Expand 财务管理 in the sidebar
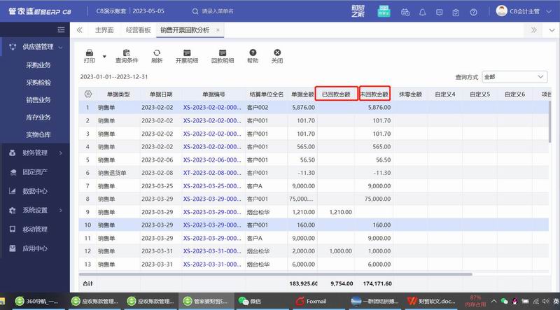The height and width of the screenshot is (310, 560). click(x=36, y=153)
